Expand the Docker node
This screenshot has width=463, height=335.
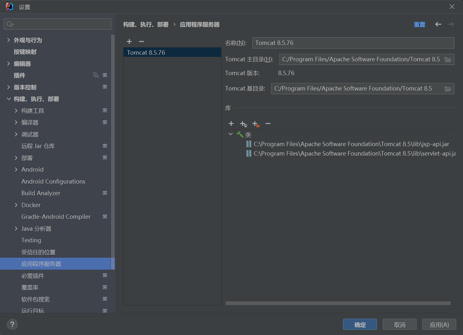click(16, 205)
